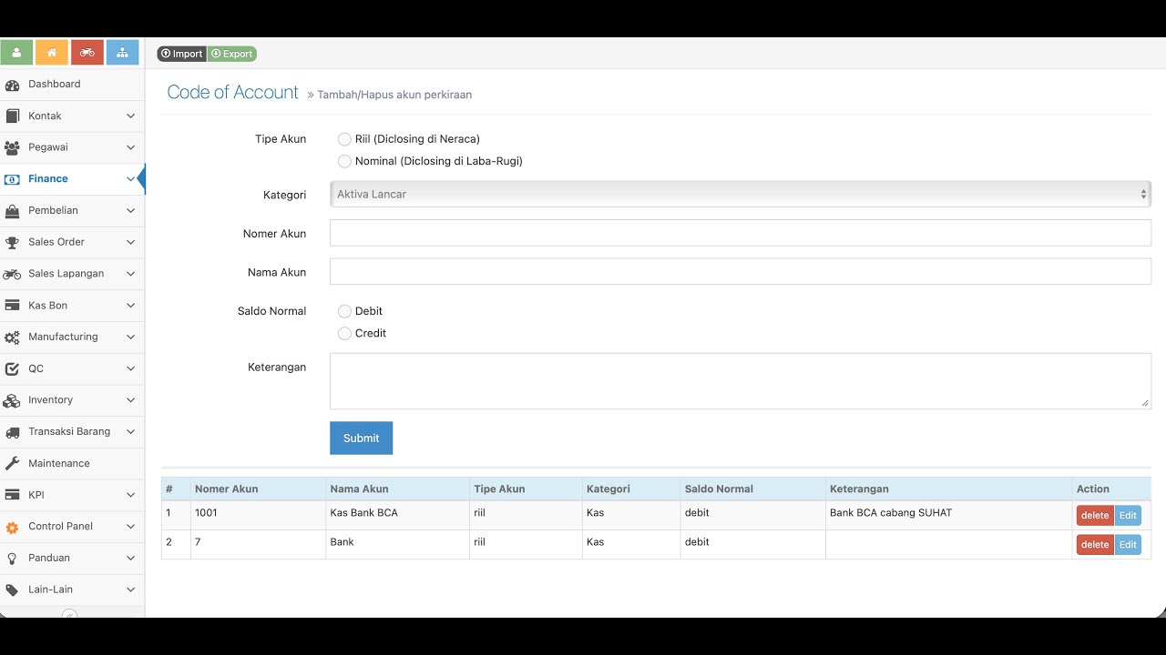The height and width of the screenshot is (655, 1166).
Task: Click the Manufacturing gears icon
Action: [x=12, y=338]
